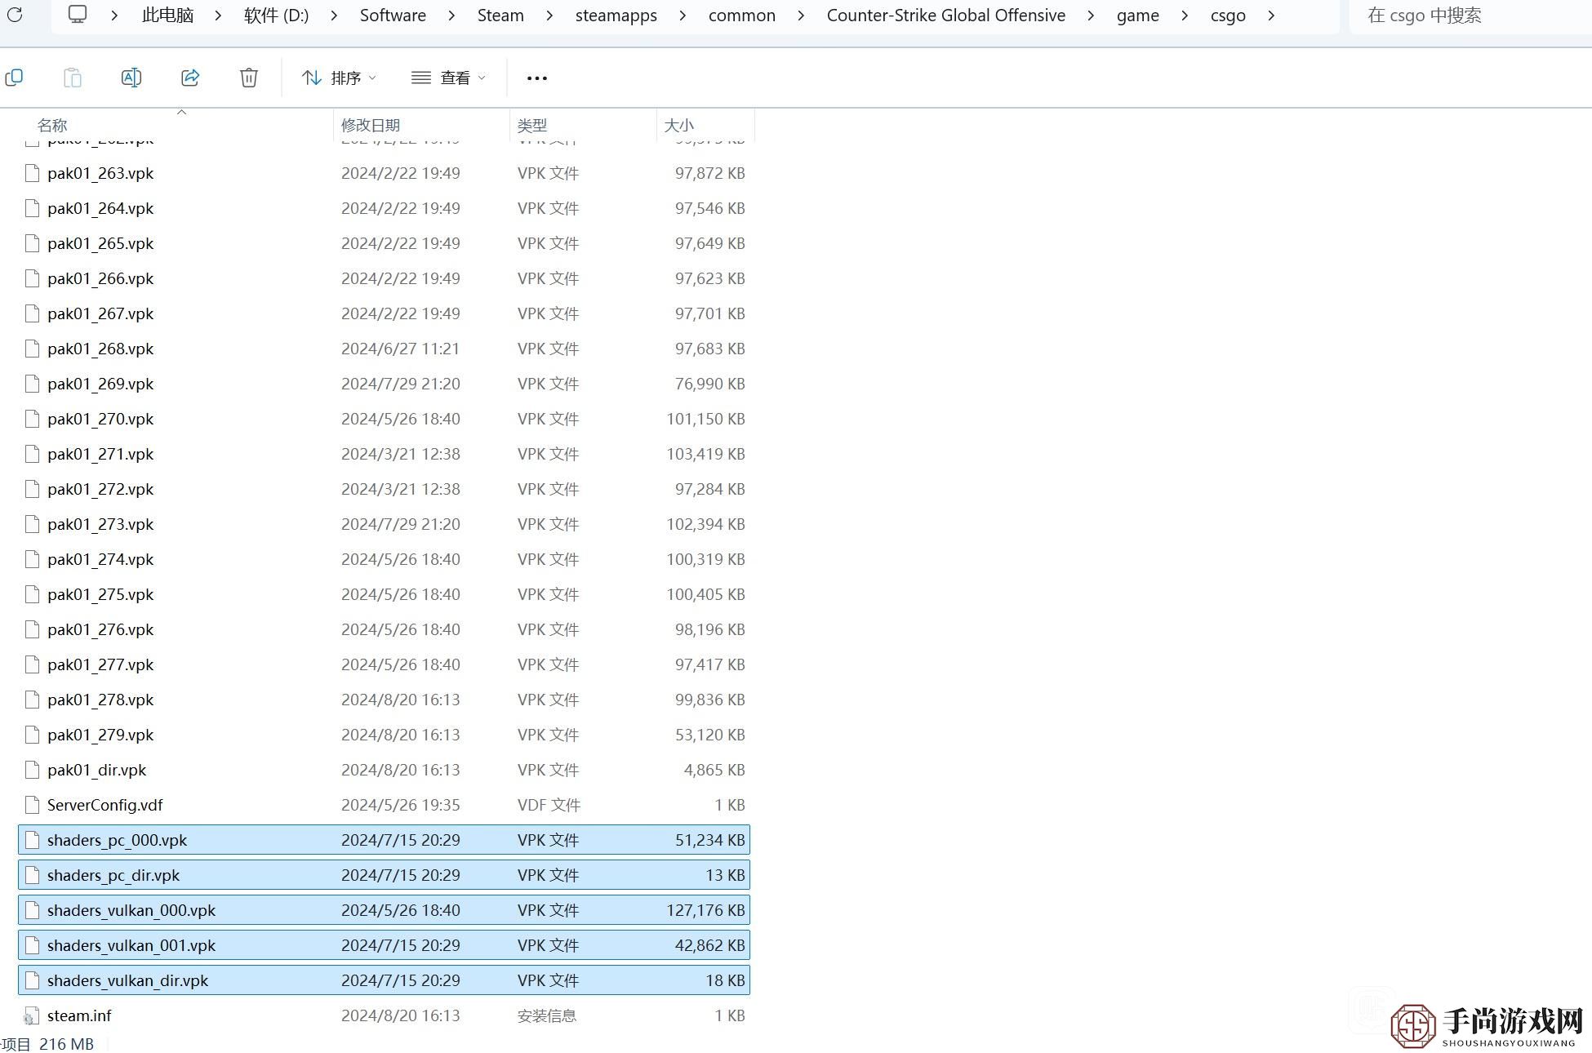Click file icon of pak01_270.vpk
This screenshot has width=1592, height=1053.
32,419
